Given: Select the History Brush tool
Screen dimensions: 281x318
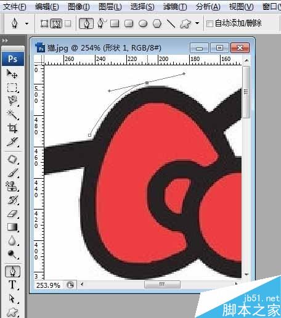Looking at the screenshot, I should click(12, 200).
